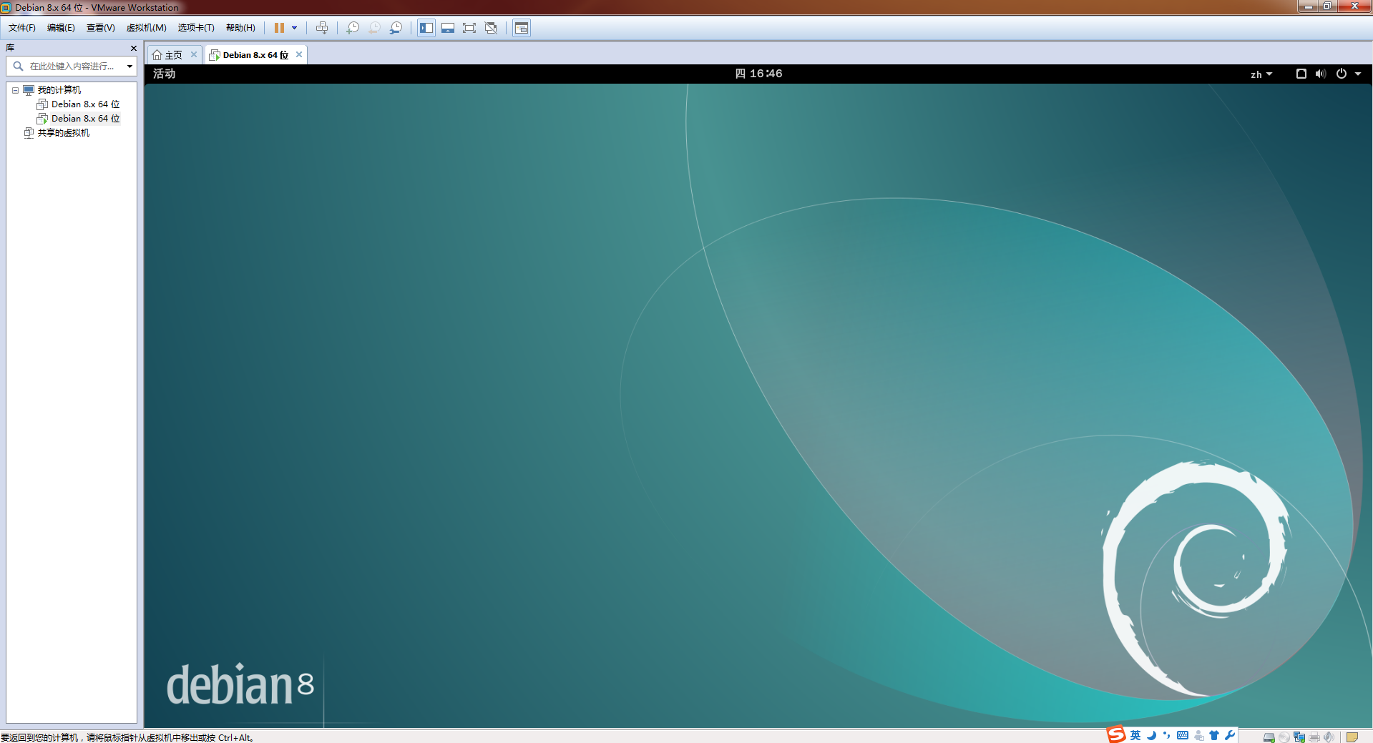Viewport: 1373px width, 743px height.
Task: Click the hard disk status icon in the status bar
Action: coord(1269,737)
